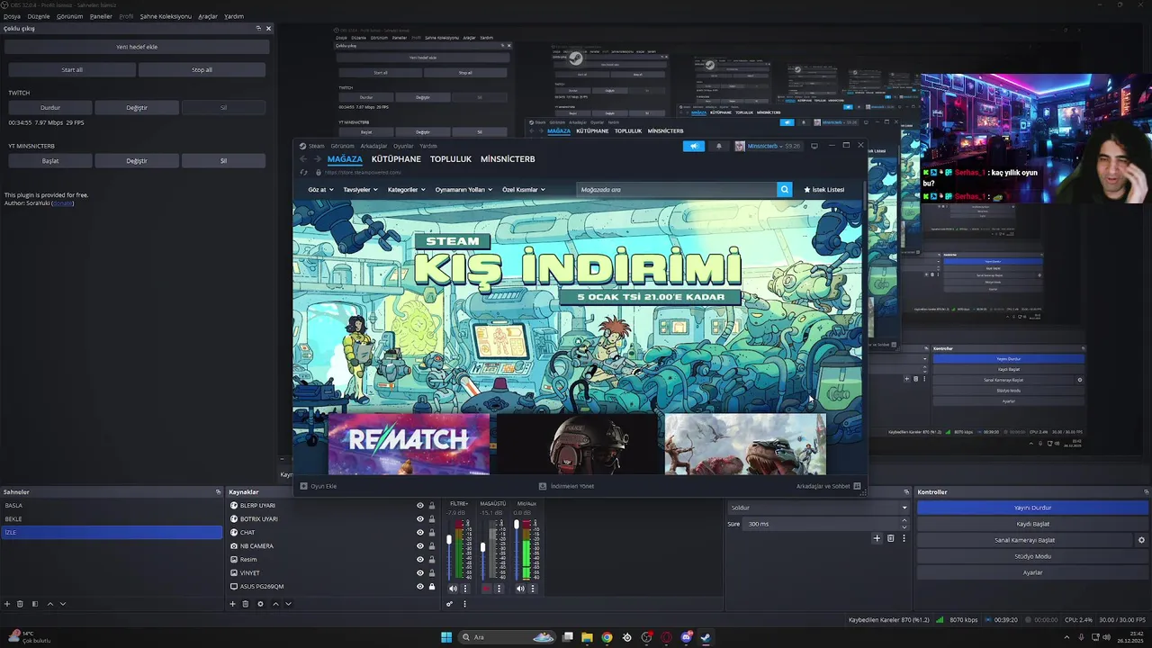Image resolution: width=1152 pixels, height=648 pixels.
Task: Click Steam announcements megaphone icon
Action: point(693,146)
